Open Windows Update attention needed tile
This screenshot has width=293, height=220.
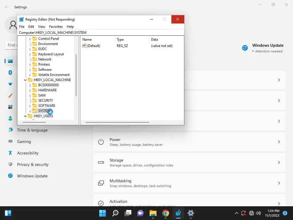263,48
